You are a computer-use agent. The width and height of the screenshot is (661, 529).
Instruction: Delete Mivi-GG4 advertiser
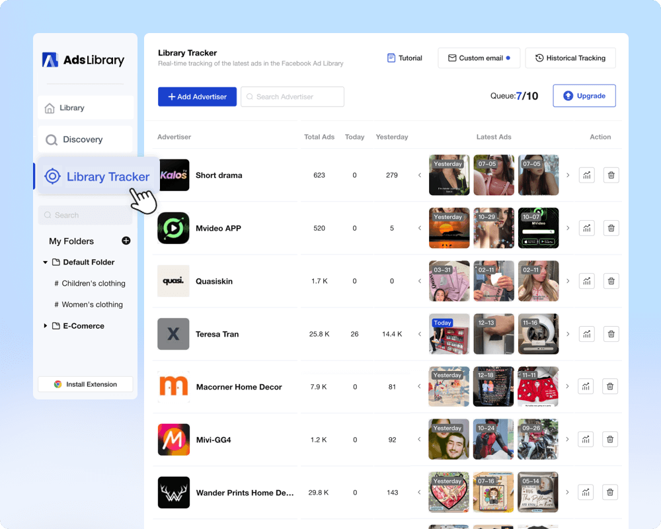[610, 440]
